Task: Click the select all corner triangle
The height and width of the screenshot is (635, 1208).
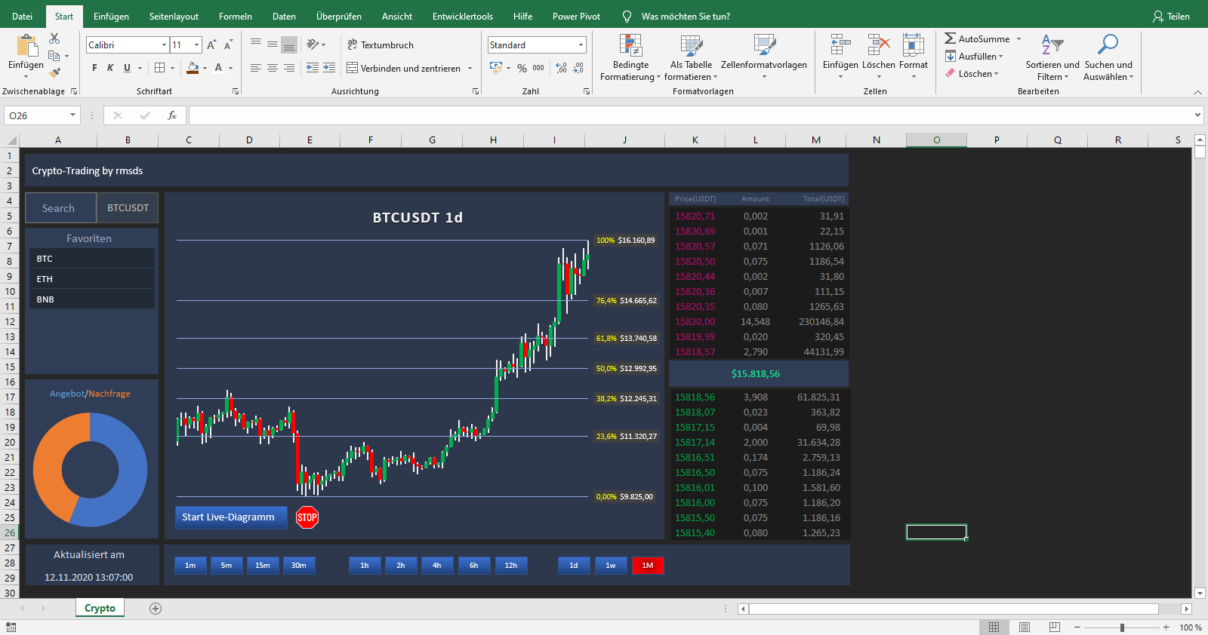Action: 12,140
